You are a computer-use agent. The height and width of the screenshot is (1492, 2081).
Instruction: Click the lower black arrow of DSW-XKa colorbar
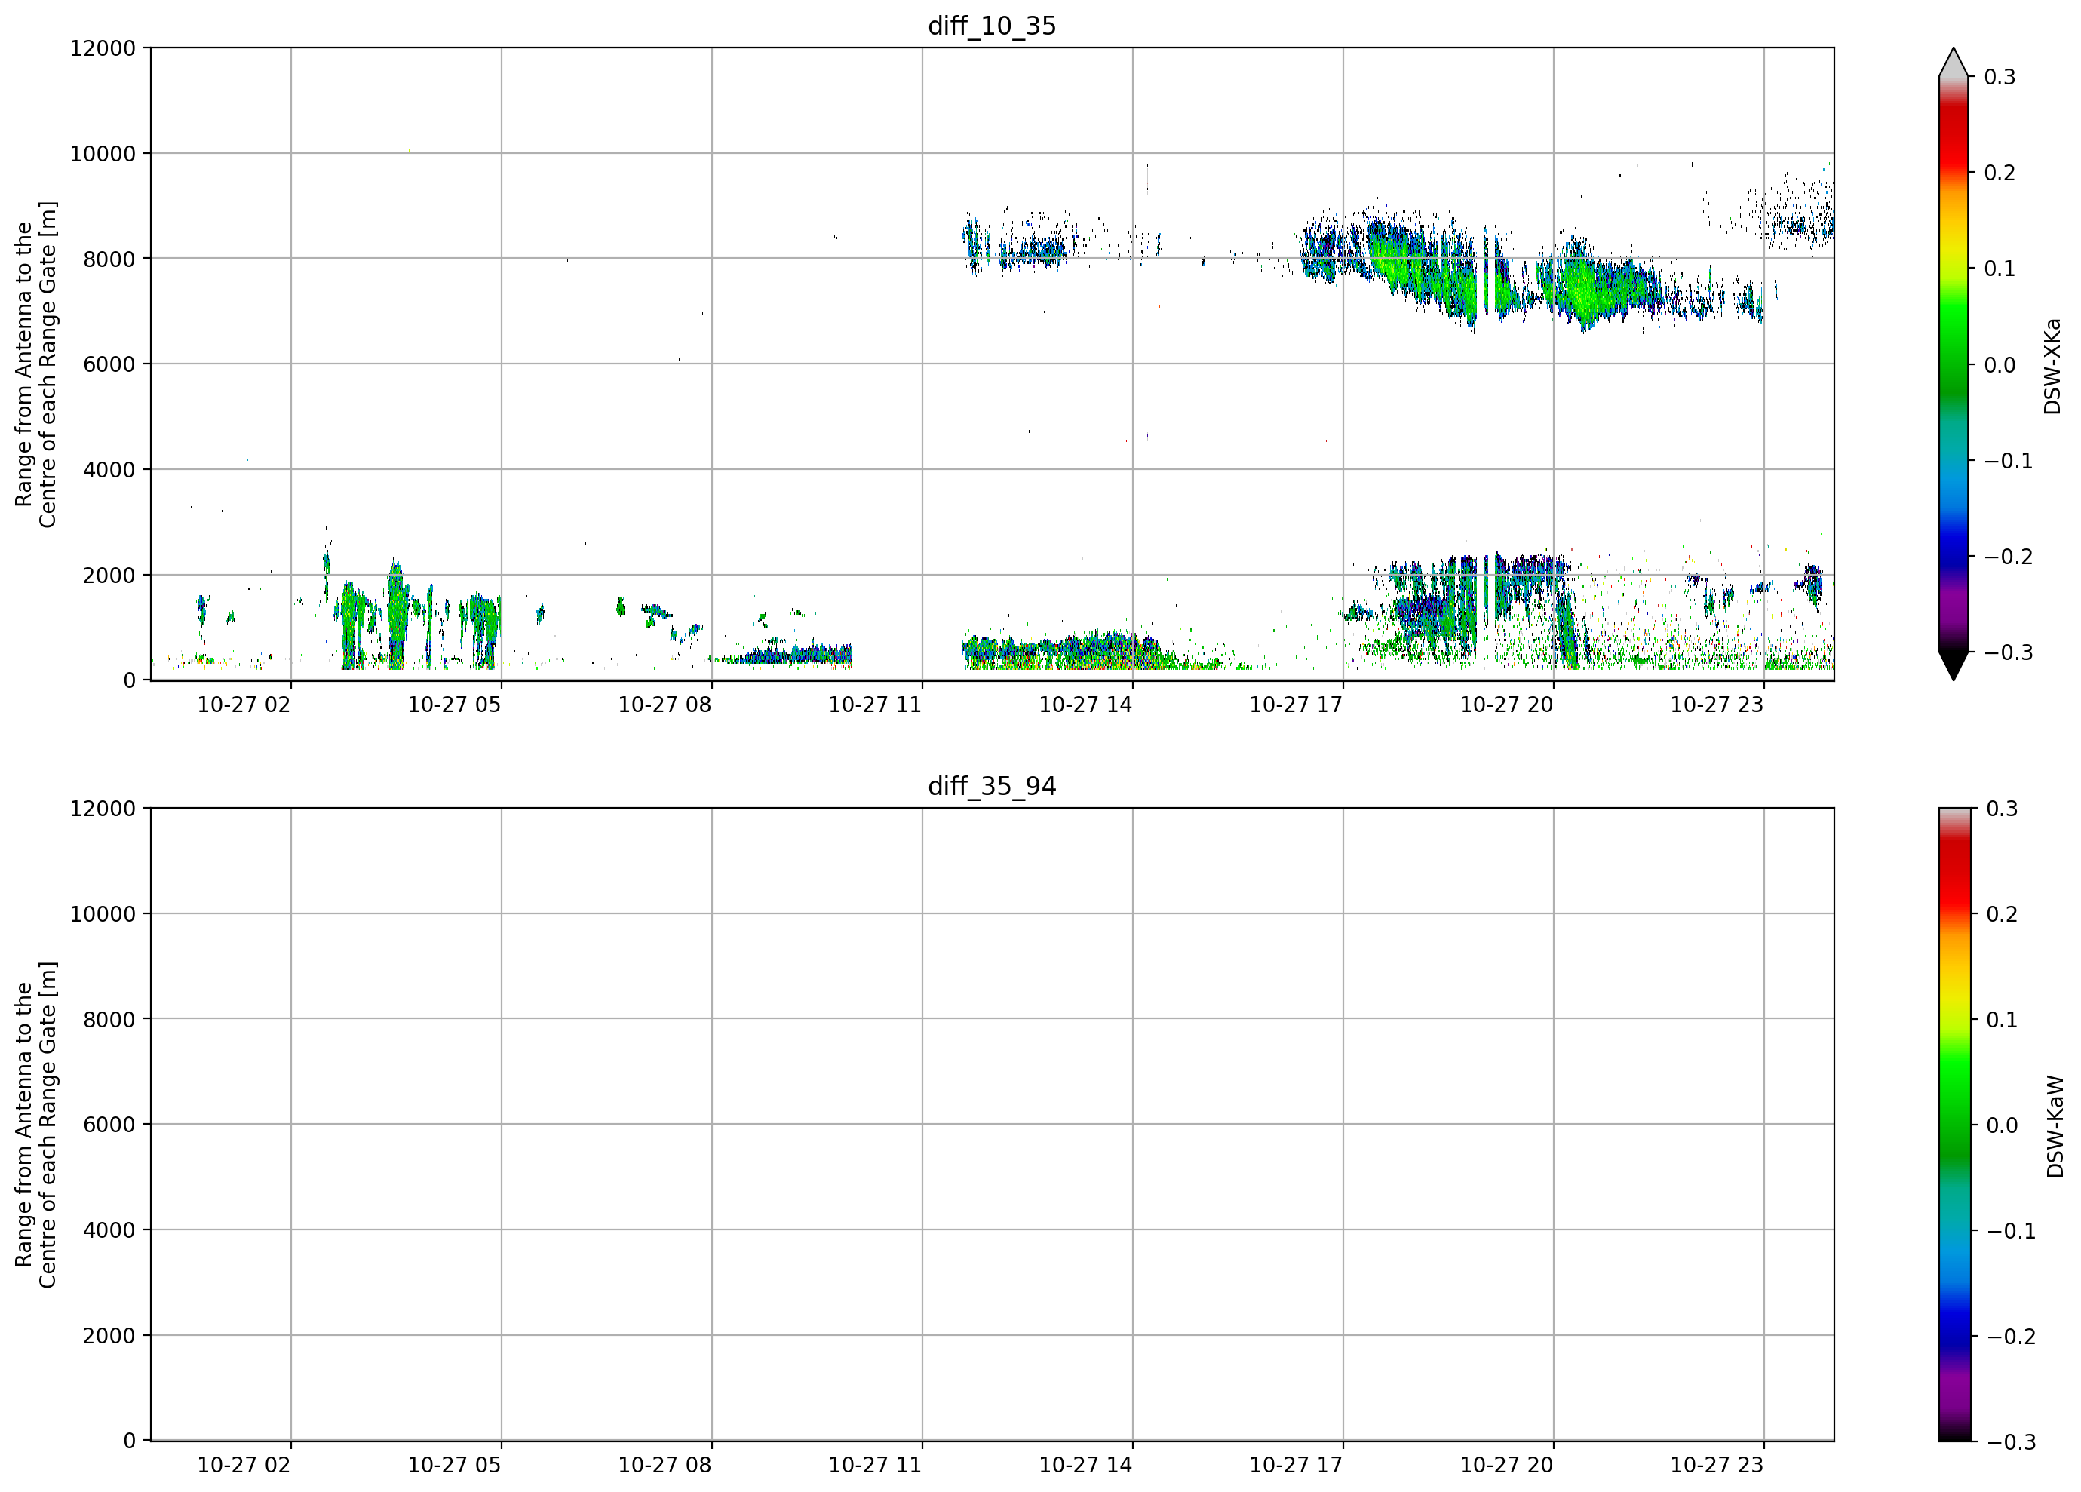pyautogui.click(x=1954, y=666)
